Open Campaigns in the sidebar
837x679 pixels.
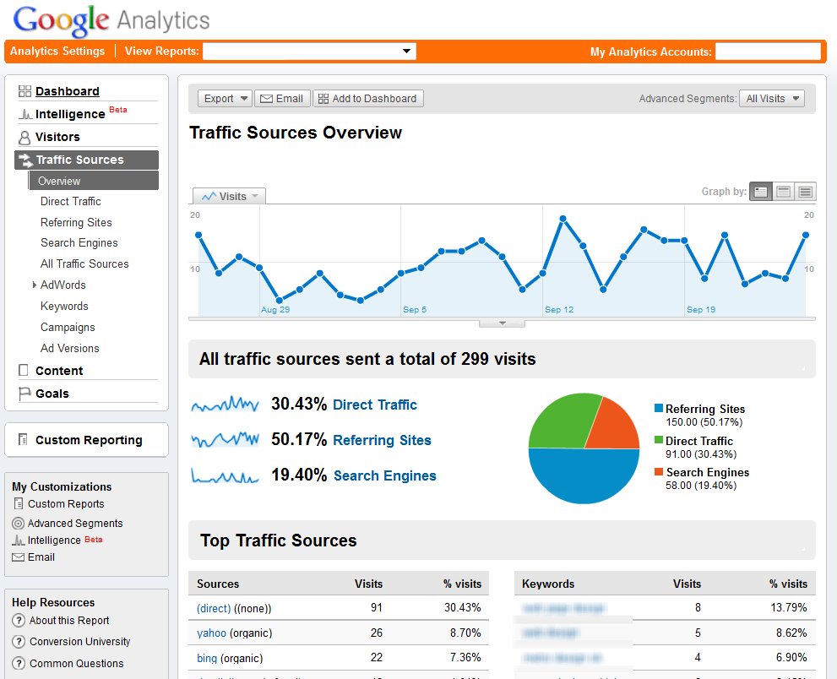pos(68,327)
